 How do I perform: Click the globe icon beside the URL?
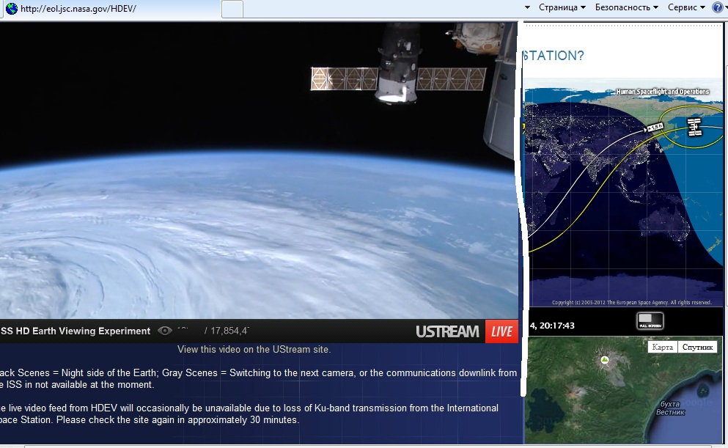[x=11, y=9]
